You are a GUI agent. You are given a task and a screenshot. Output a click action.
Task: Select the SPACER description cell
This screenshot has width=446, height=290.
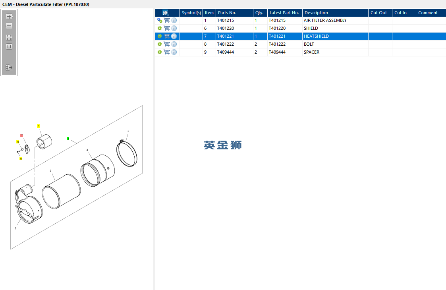(335, 52)
